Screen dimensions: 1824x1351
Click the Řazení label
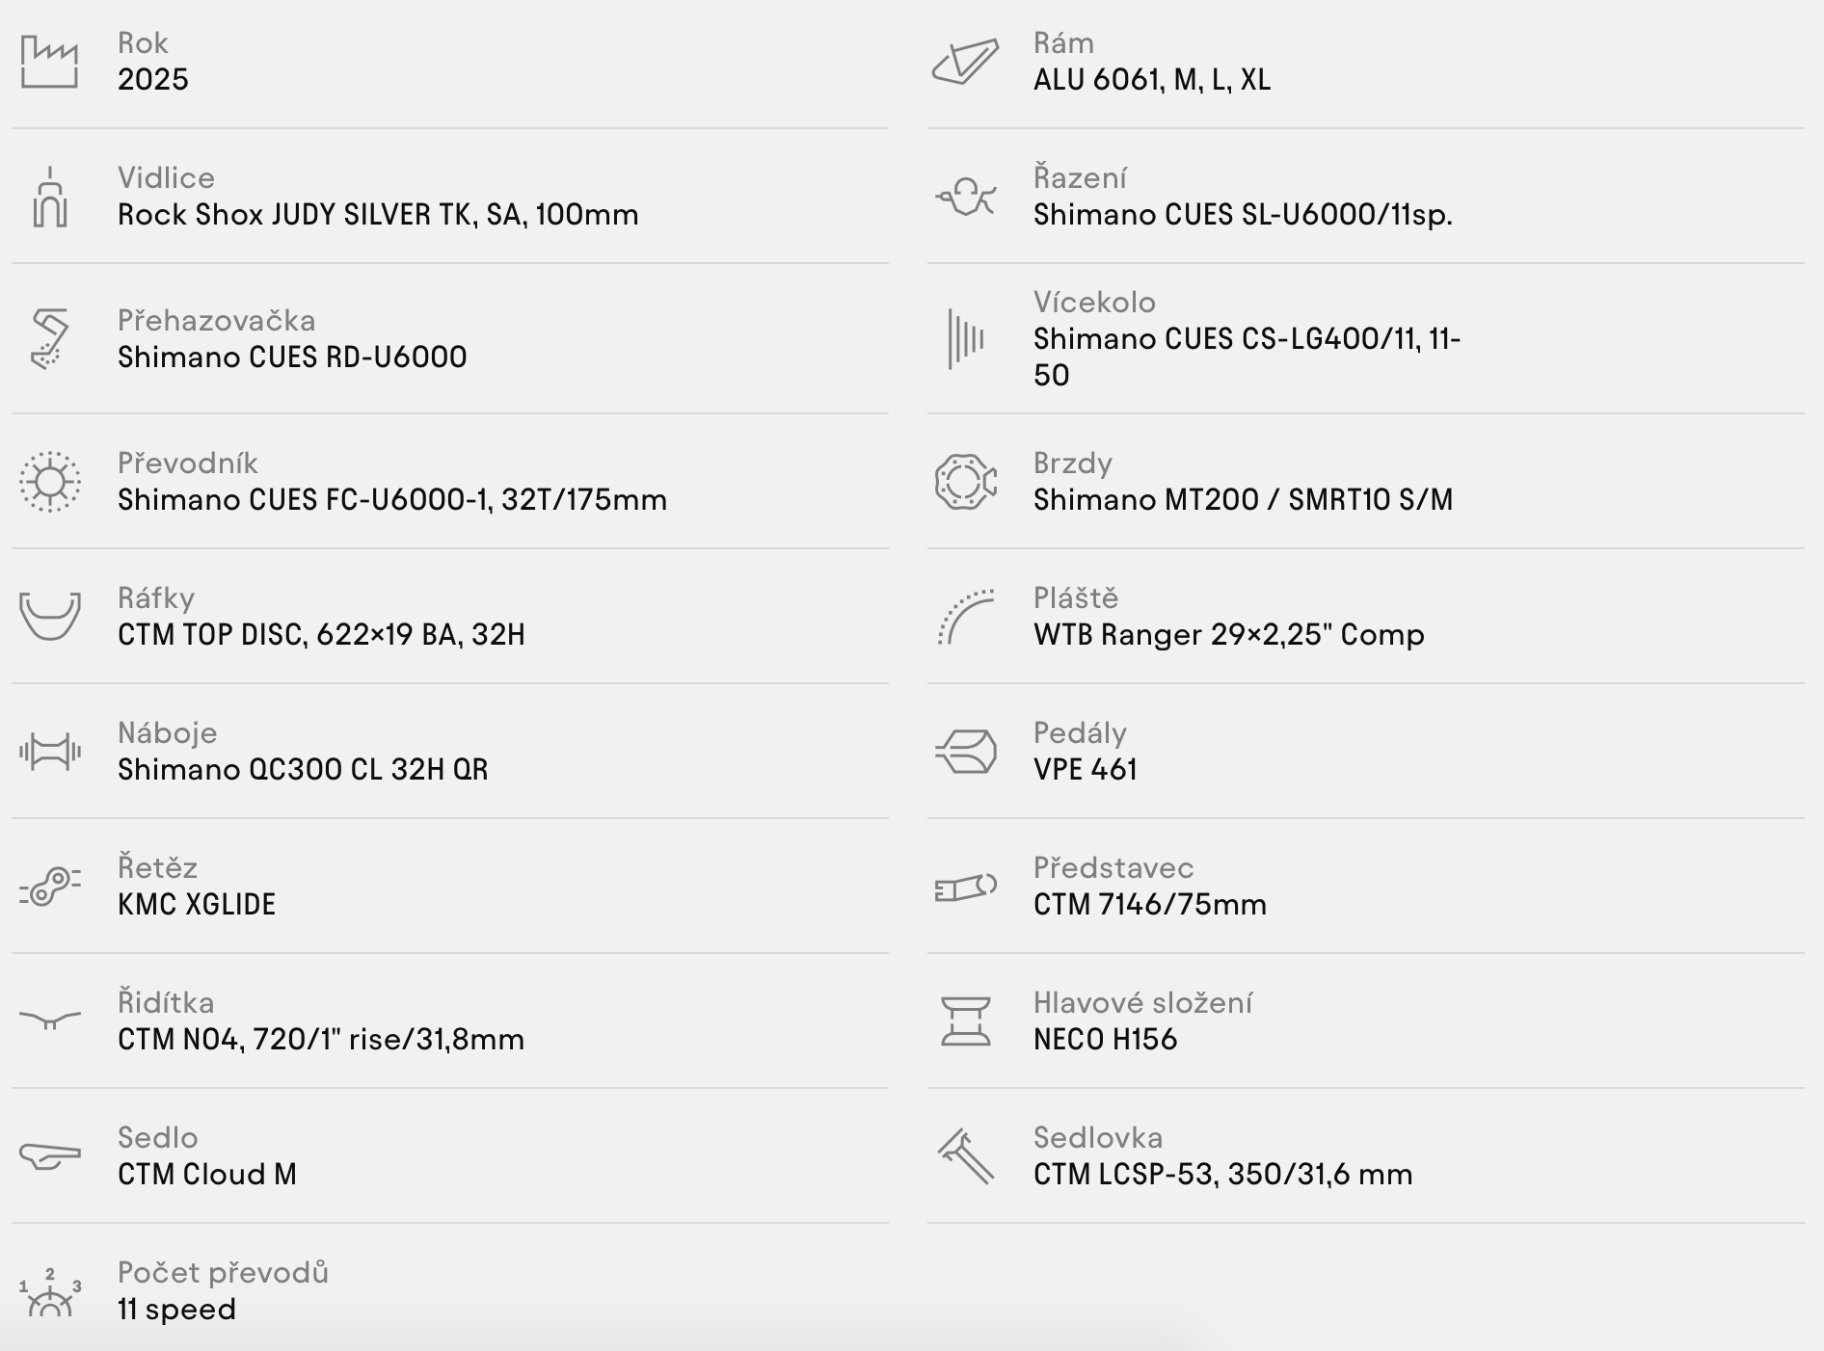point(1080,177)
